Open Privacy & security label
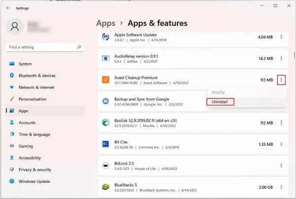296x199 pixels. click(x=35, y=169)
